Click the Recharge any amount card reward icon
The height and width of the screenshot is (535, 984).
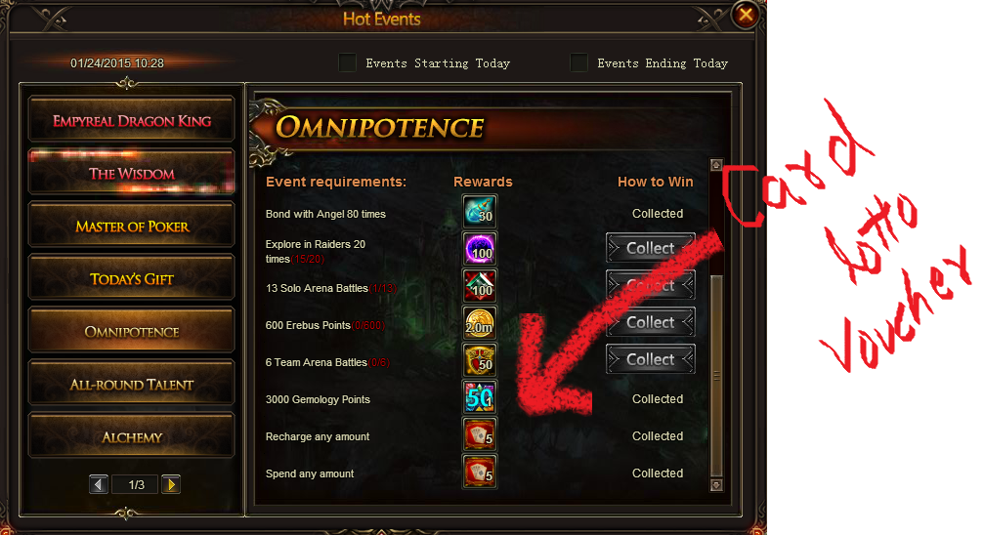pyautogui.click(x=480, y=434)
